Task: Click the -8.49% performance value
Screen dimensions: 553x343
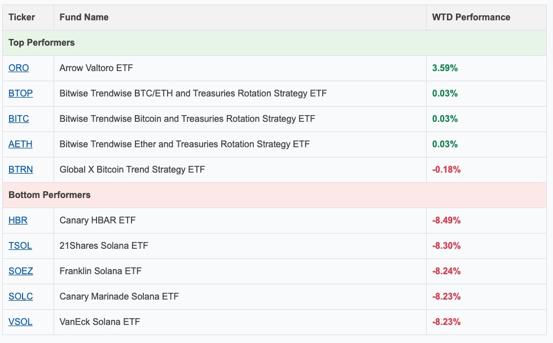Action: (x=446, y=220)
